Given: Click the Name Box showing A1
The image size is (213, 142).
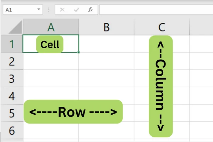Looking at the screenshot, I should (23, 10).
